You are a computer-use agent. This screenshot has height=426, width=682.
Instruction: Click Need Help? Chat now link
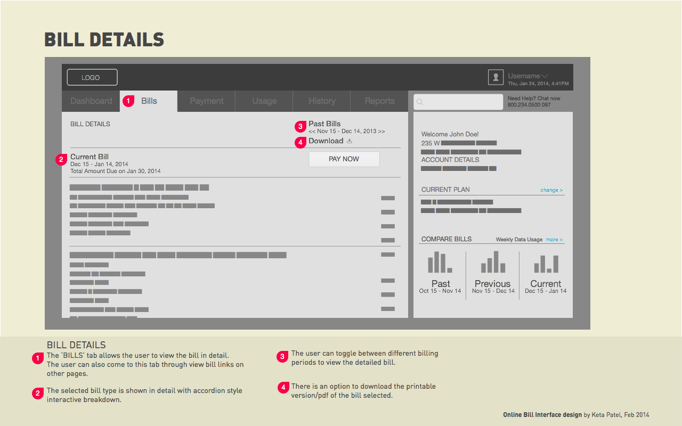coord(534,99)
